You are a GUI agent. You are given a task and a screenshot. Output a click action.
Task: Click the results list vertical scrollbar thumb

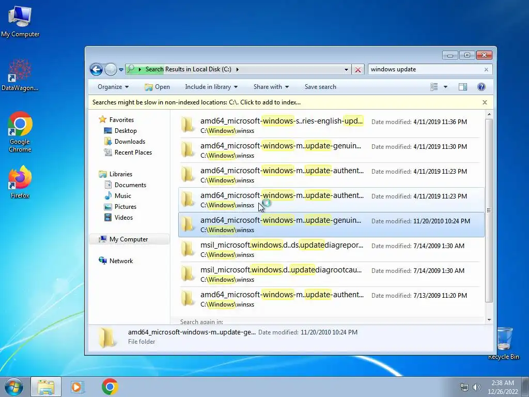[x=489, y=211]
